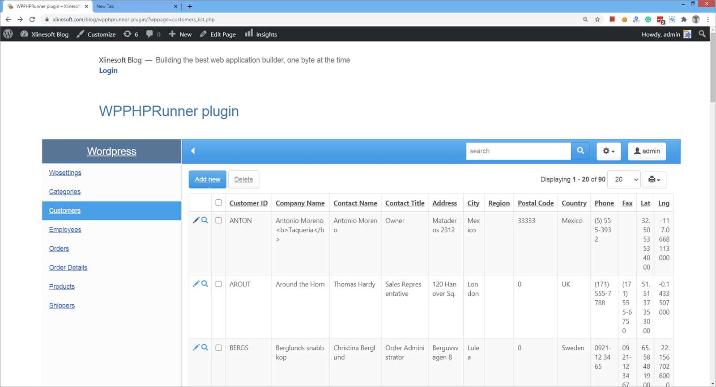This screenshot has width=716, height=387.
Task: Open the gear settings dropdown
Action: tap(609, 151)
